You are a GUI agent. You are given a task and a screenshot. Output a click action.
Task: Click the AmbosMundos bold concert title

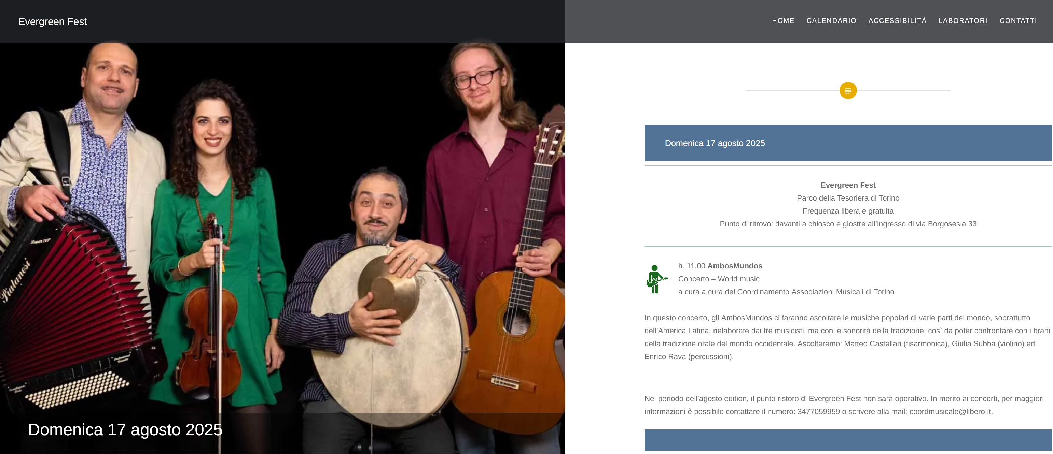[x=735, y=266]
